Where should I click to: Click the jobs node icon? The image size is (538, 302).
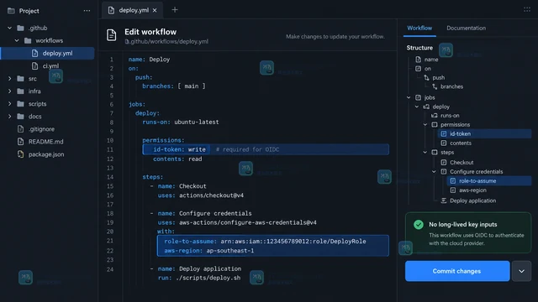pos(419,97)
